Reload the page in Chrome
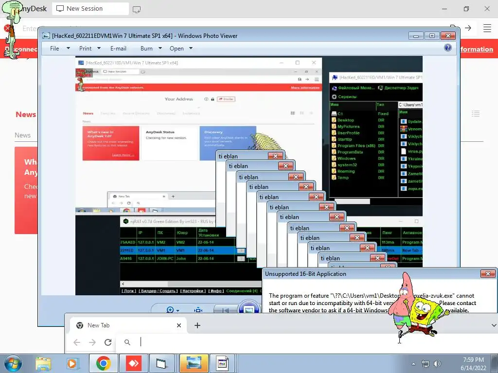498x373 pixels. coord(108,342)
